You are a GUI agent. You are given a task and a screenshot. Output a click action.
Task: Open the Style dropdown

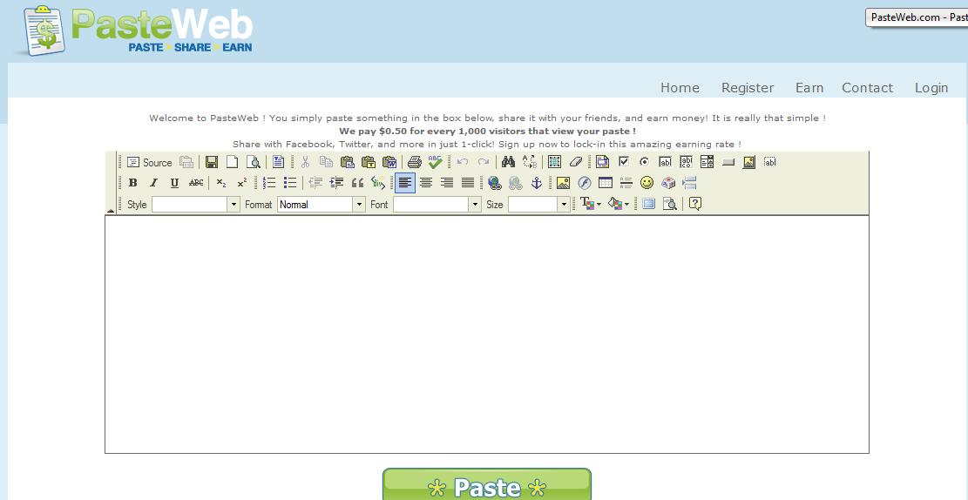[196, 205]
